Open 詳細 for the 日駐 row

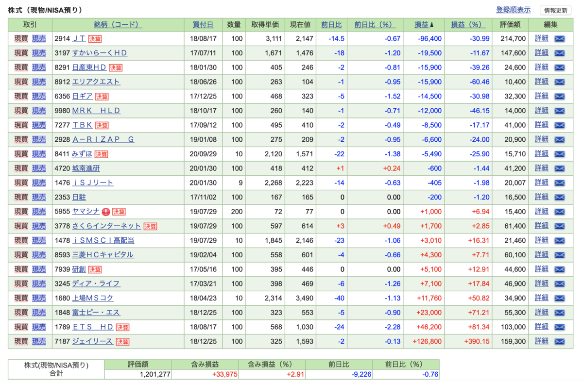point(542,197)
